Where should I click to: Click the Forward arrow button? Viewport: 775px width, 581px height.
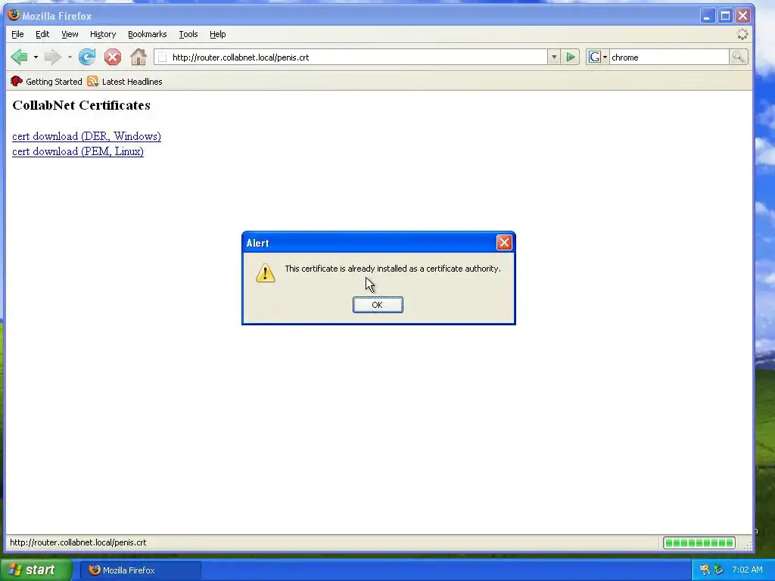pos(52,57)
